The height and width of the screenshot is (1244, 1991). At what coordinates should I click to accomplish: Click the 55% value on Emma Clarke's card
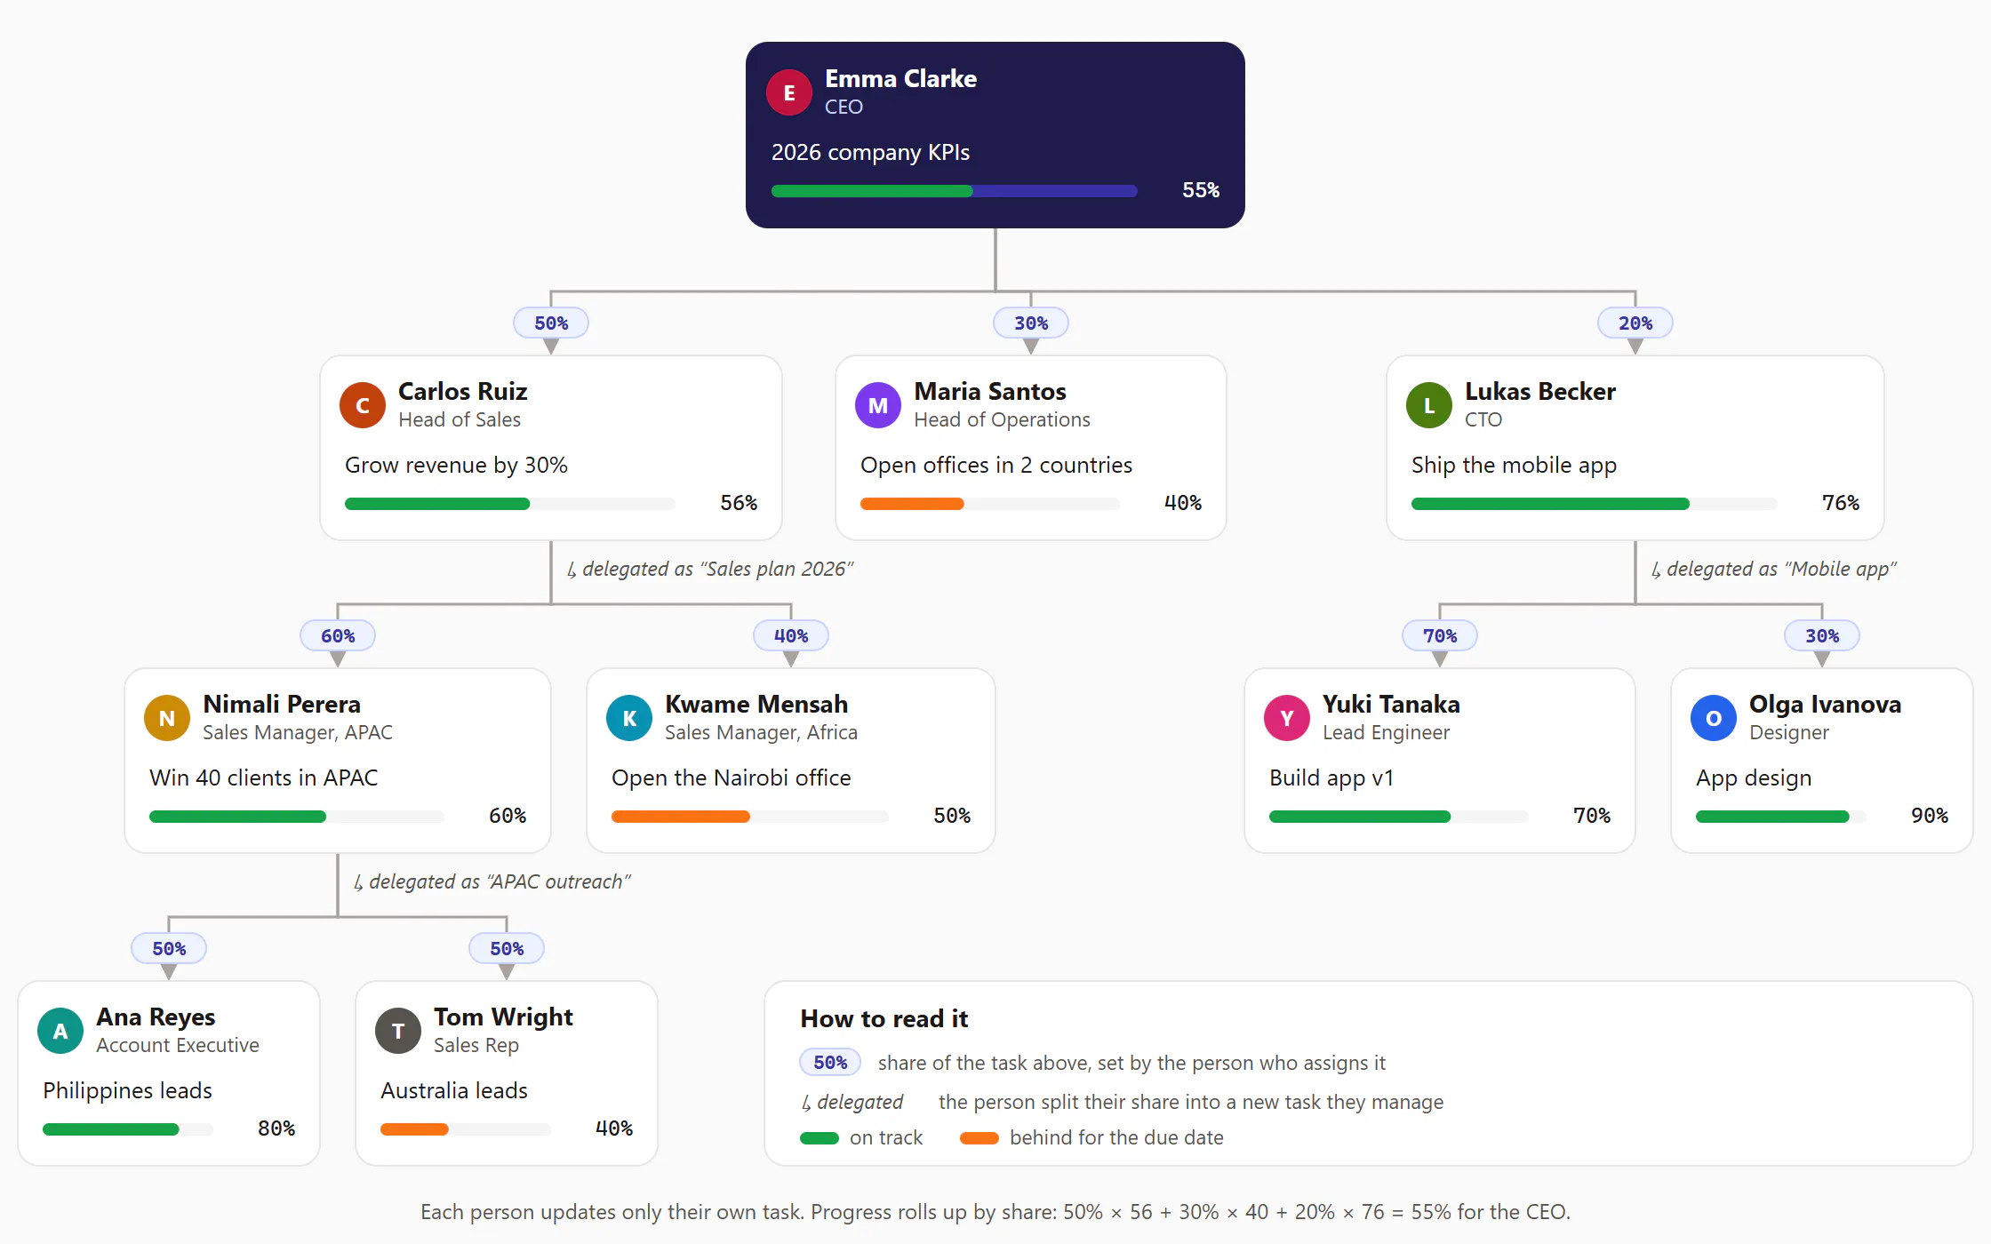pyautogui.click(x=1201, y=190)
